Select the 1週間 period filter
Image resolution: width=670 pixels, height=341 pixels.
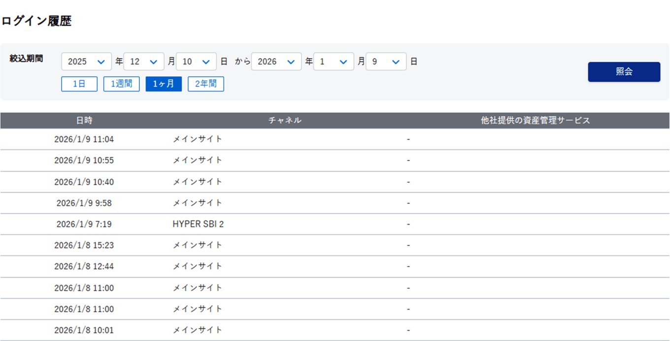[121, 84]
